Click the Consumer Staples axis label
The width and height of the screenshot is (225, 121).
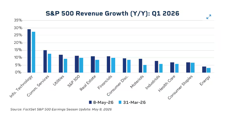coord(180,87)
